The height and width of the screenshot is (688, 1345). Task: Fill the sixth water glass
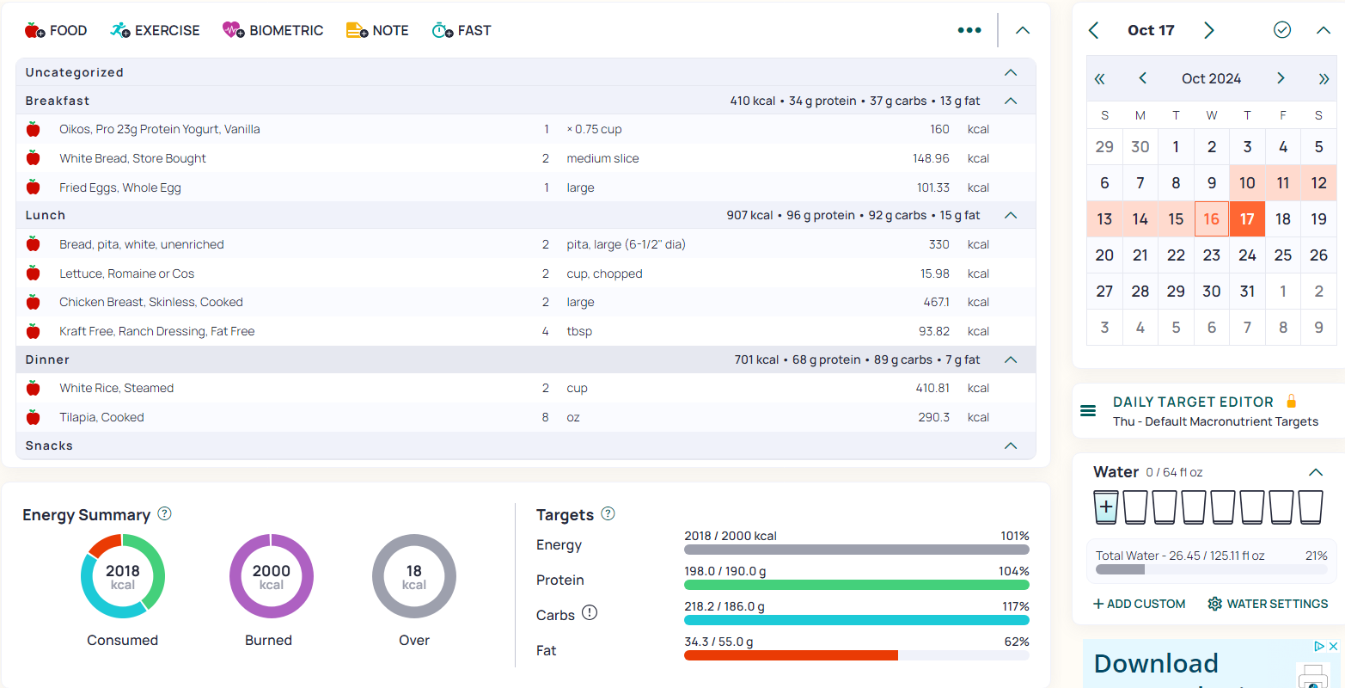tap(1252, 507)
